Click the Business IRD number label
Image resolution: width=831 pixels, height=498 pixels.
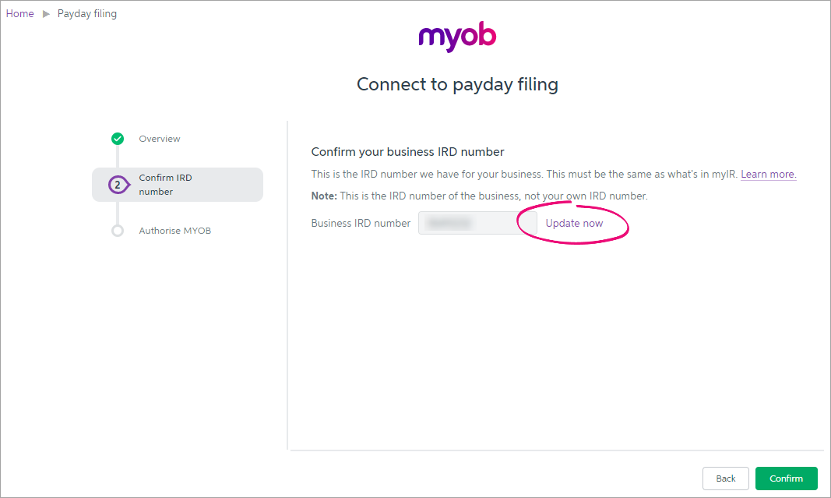(x=361, y=223)
